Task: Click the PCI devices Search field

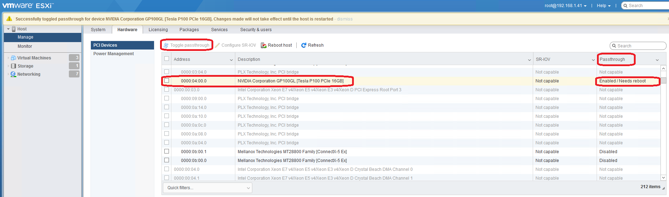Action: click(x=638, y=46)
